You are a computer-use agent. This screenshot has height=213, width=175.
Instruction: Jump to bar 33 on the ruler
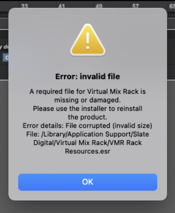(24, 6)
